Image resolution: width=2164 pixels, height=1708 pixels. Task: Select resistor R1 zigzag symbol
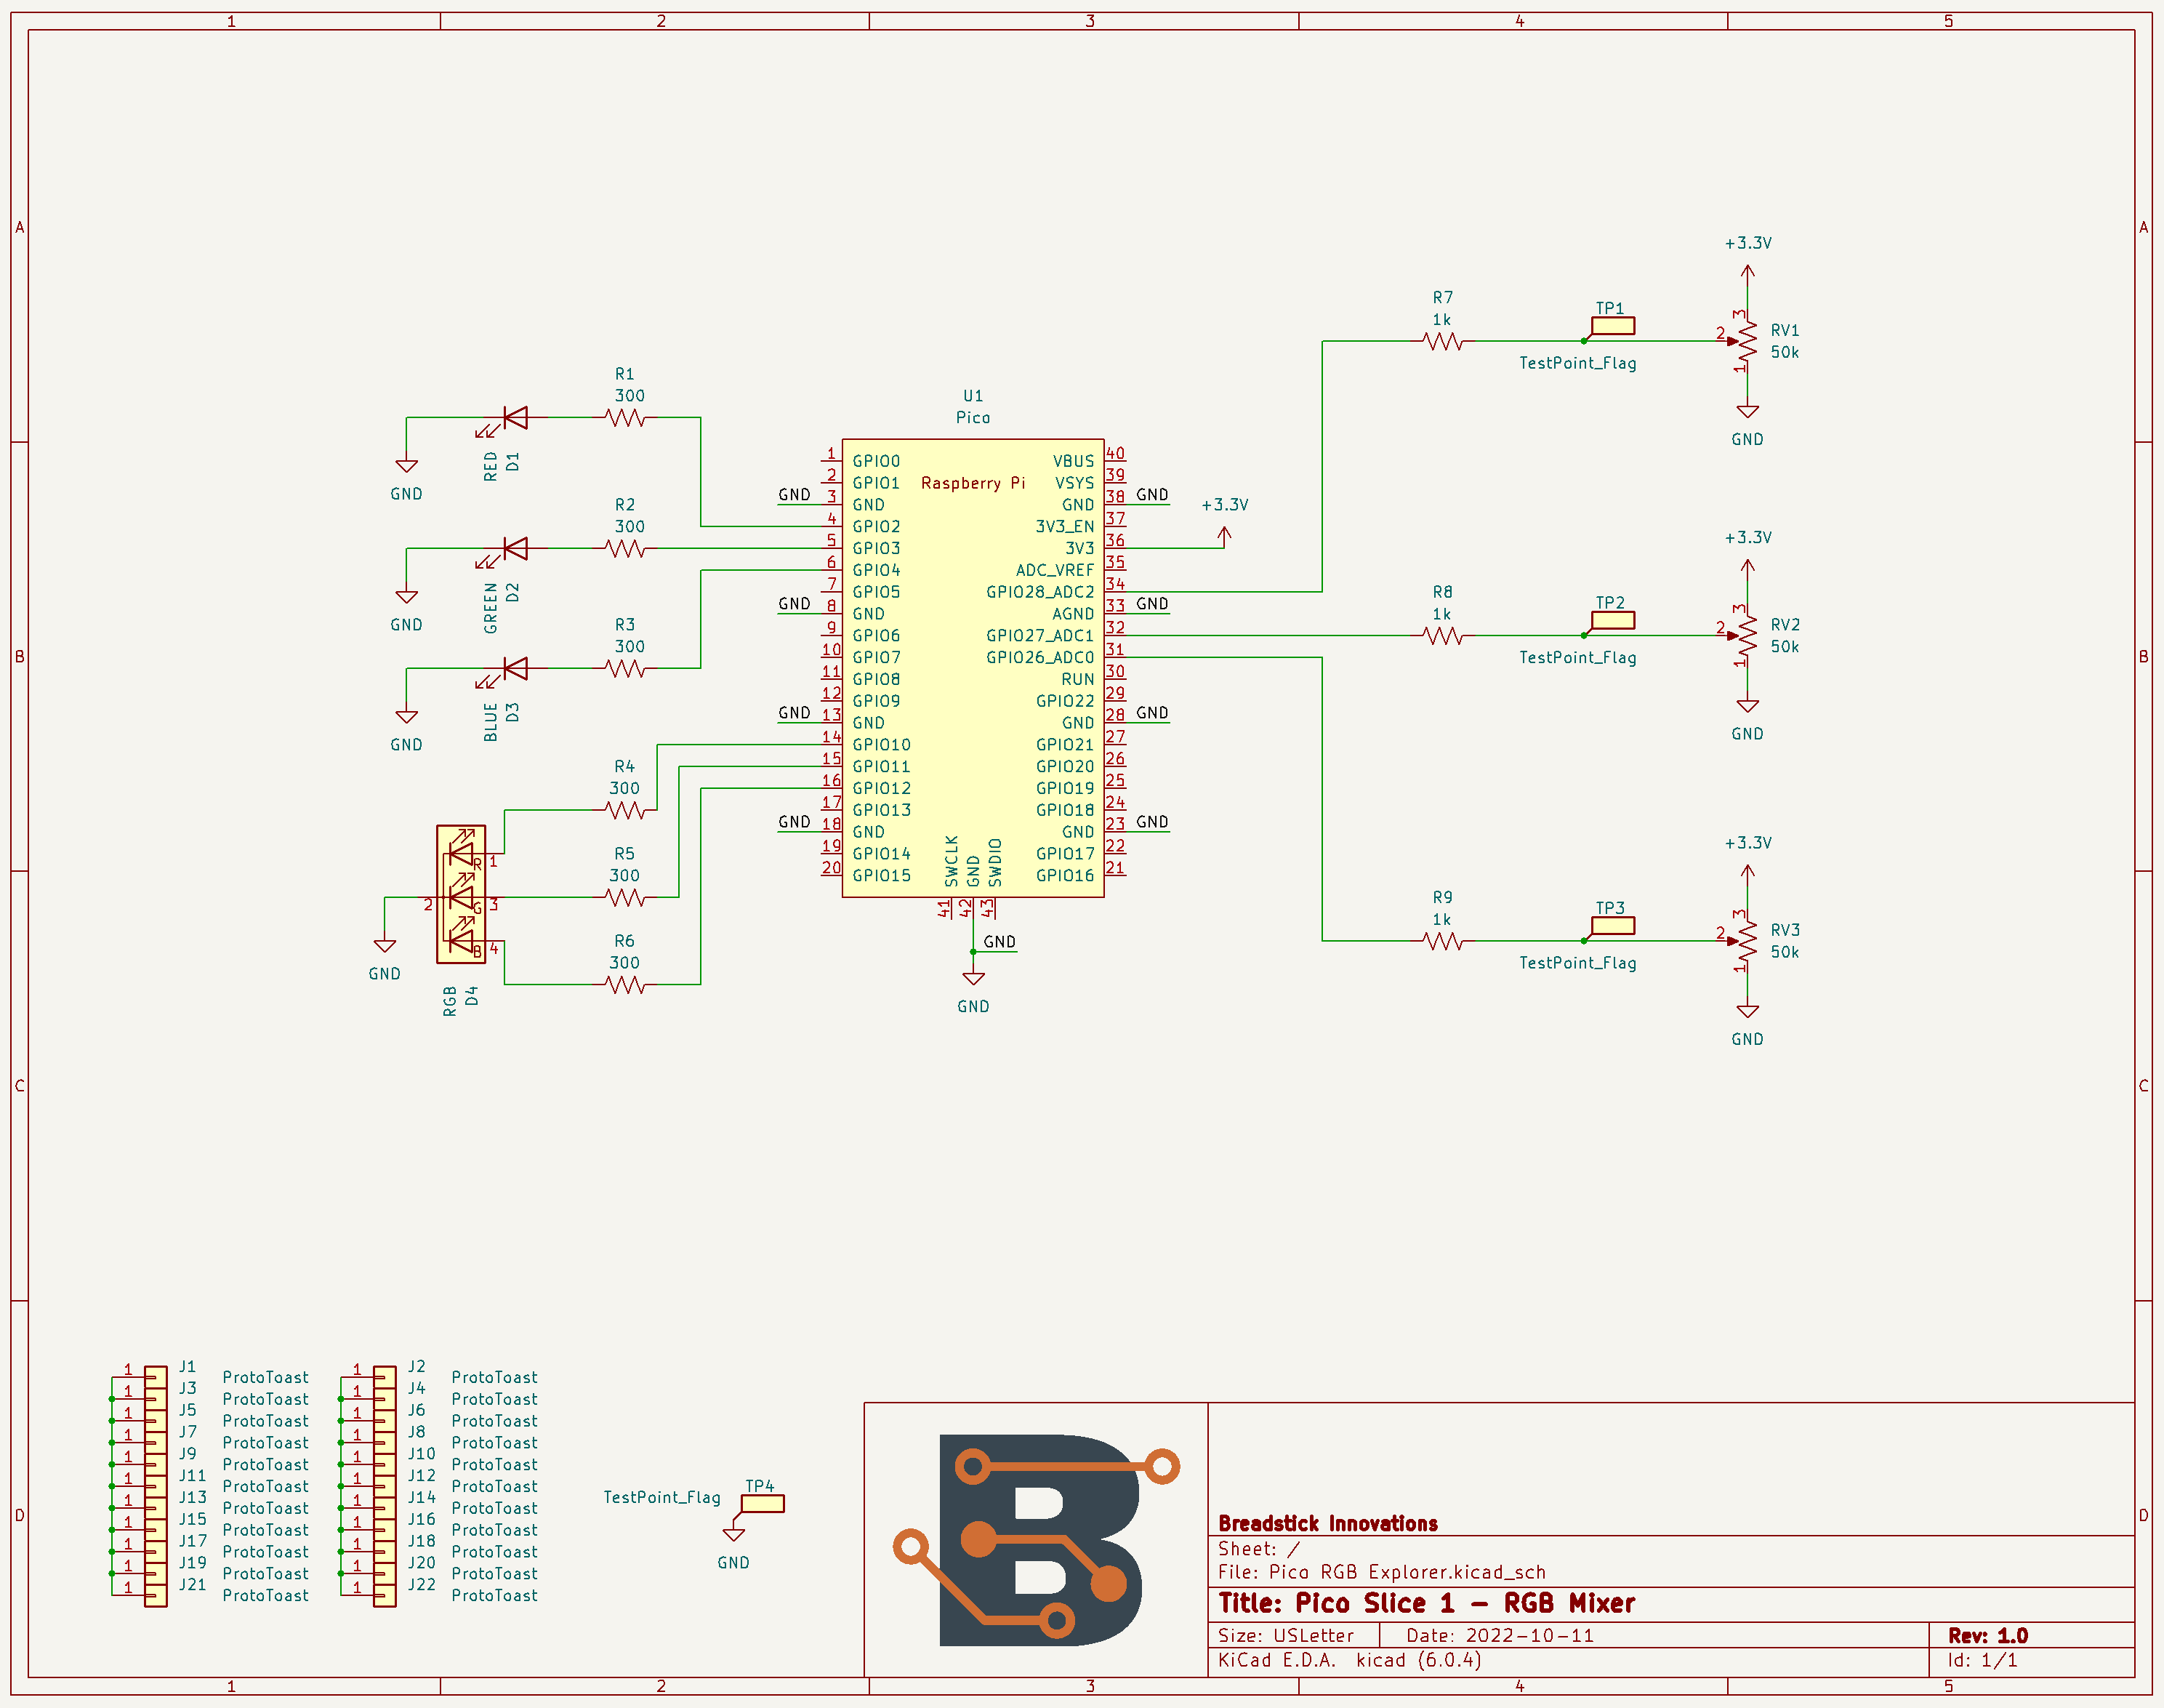[x=626, y=418]
